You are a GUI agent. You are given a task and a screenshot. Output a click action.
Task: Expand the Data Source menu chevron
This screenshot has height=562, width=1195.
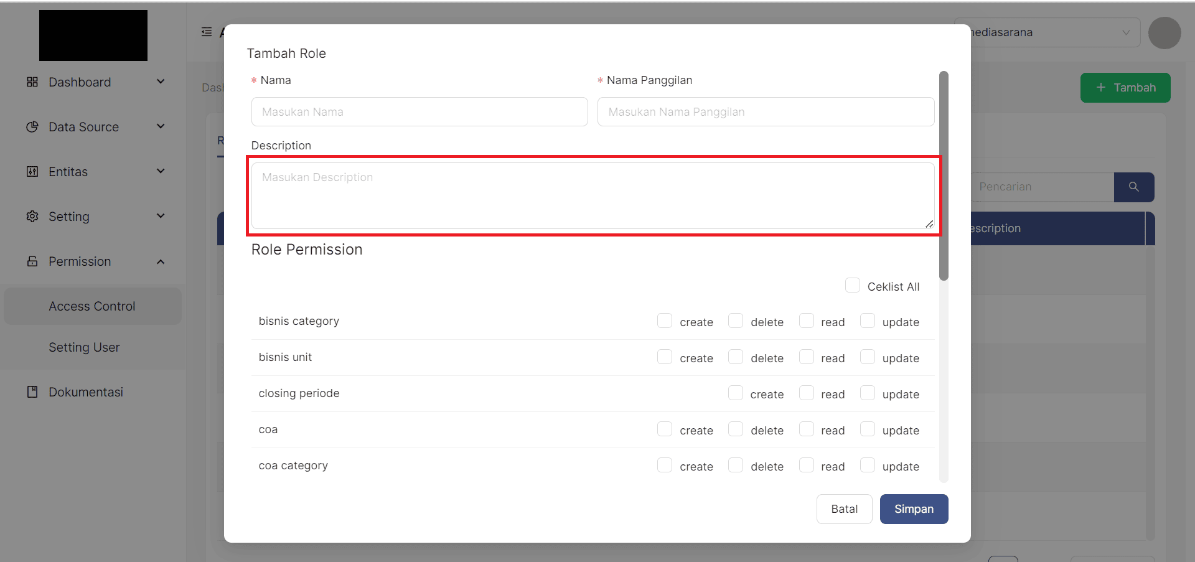coord(161,127)
